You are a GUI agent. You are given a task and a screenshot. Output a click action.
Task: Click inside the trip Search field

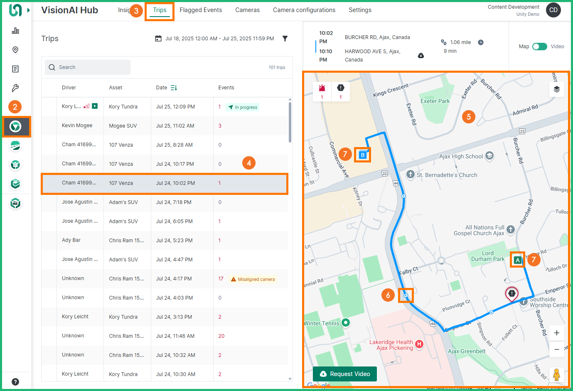tap(87, 67)
